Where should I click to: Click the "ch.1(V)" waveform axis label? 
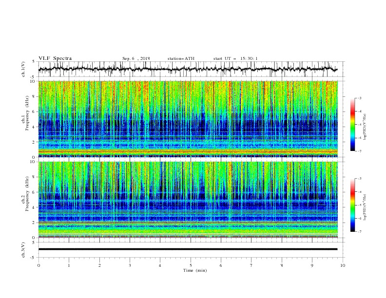[x=23, y=69]
